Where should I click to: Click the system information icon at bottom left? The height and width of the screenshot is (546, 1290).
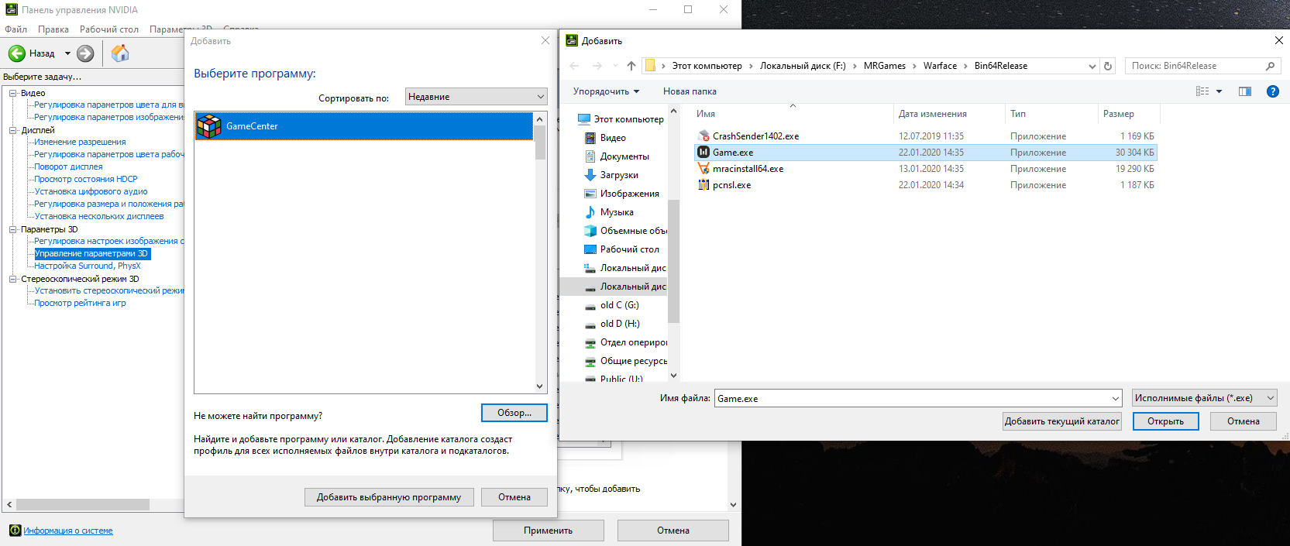pyautogui.click(x=15, y=531)
